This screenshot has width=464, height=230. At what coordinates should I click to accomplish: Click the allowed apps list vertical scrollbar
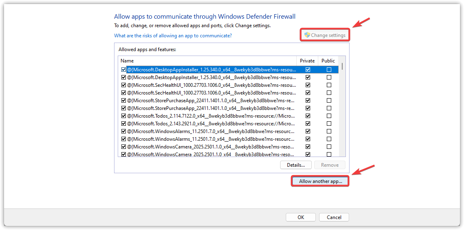tap(343, 110)
